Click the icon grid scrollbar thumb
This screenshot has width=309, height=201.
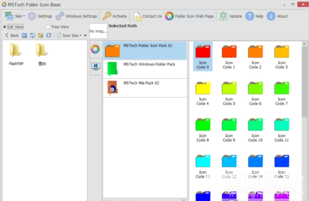click(x=304, y=82)
